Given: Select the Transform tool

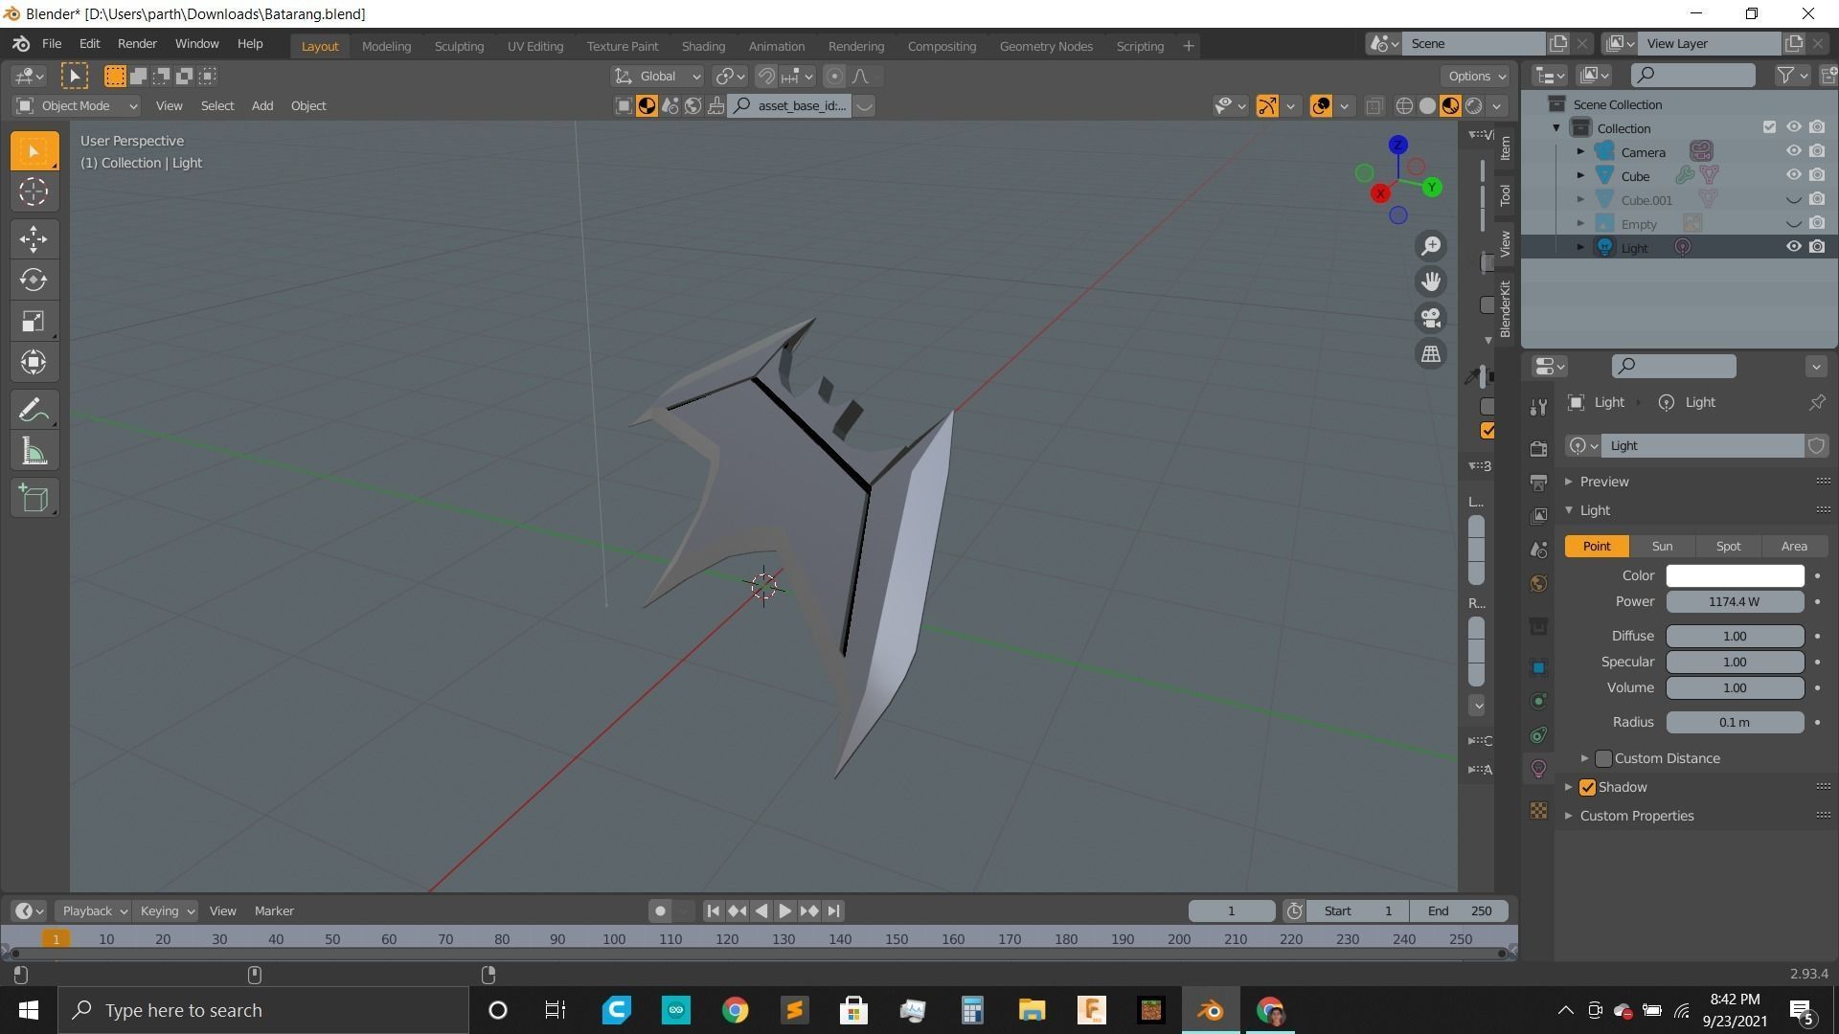Looking at the screenshot, I should point(34,362).
